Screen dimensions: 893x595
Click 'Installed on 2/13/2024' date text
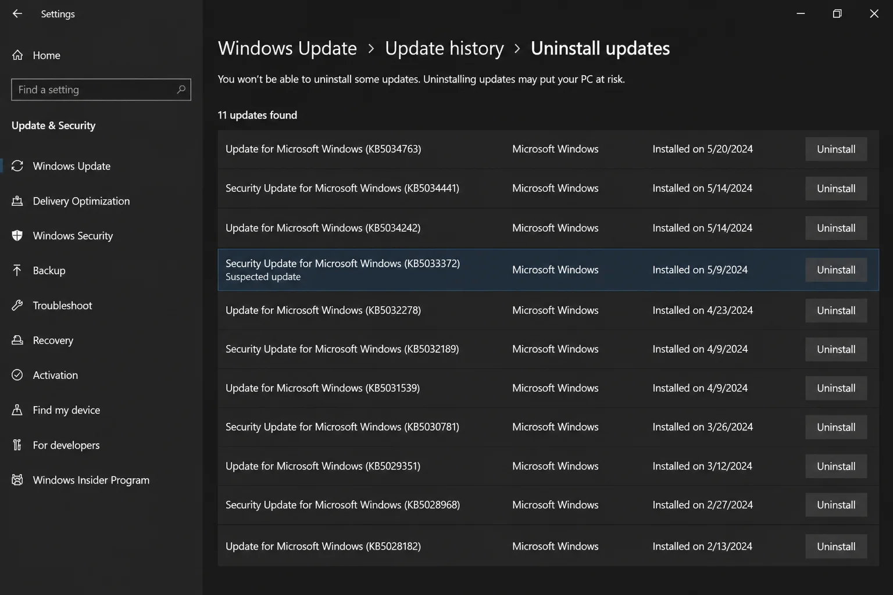click(x=702, y=546)
